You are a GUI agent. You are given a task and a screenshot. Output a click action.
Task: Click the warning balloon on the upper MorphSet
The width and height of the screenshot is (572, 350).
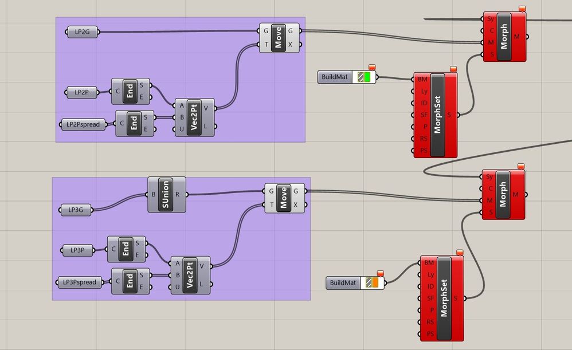453,69
